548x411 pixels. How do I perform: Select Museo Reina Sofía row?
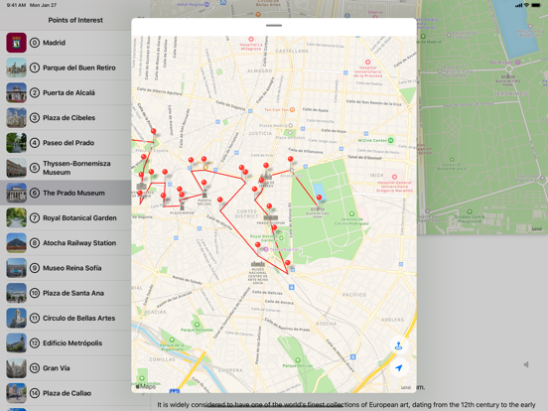(66, 268)
